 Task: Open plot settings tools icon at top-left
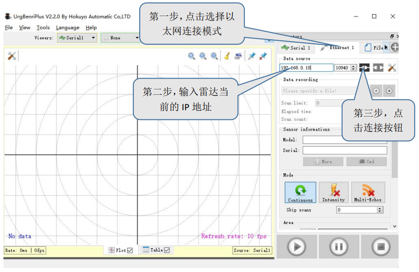click(x=12, y=56)
